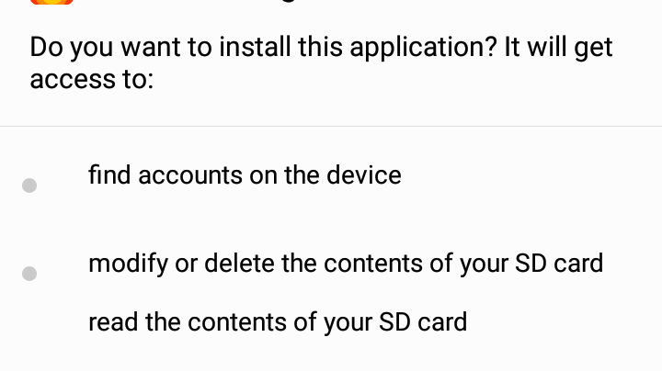
Task: Click the divider line below the prompt
Action: click(x=331, y=126)
